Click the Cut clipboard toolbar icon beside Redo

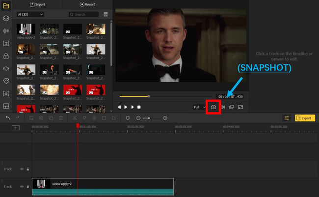click(31, 118)
